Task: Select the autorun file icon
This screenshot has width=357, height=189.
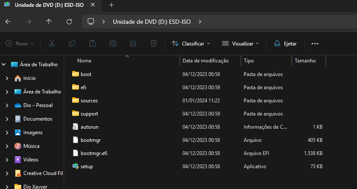Action: pos(76,127)
